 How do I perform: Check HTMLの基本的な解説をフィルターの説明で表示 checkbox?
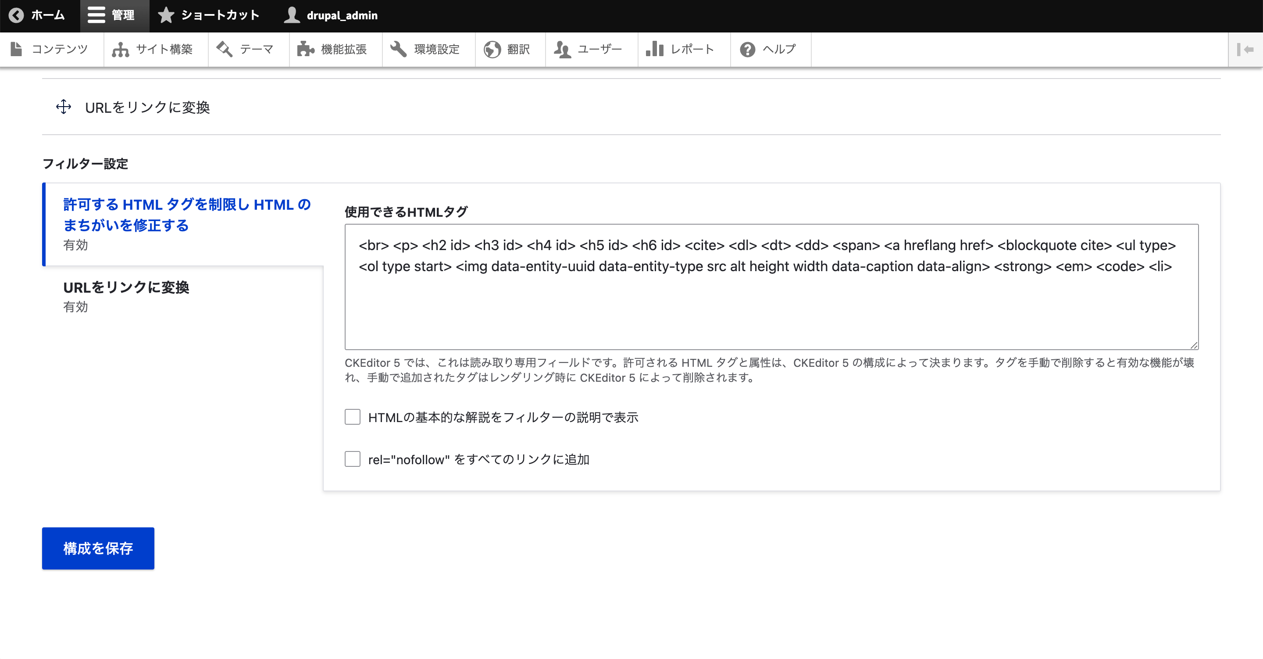(x=352, y=417)
